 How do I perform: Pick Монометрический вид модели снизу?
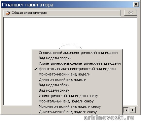coord(77,106)
